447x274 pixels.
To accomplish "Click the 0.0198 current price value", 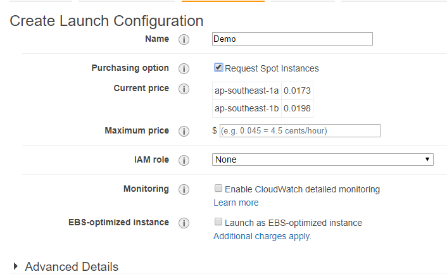I will click(x=297, y=108).
